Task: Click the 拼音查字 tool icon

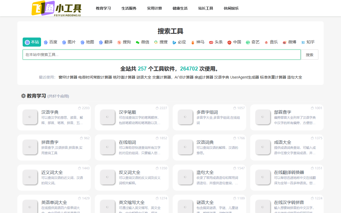Action: click(x=30, y=147)
